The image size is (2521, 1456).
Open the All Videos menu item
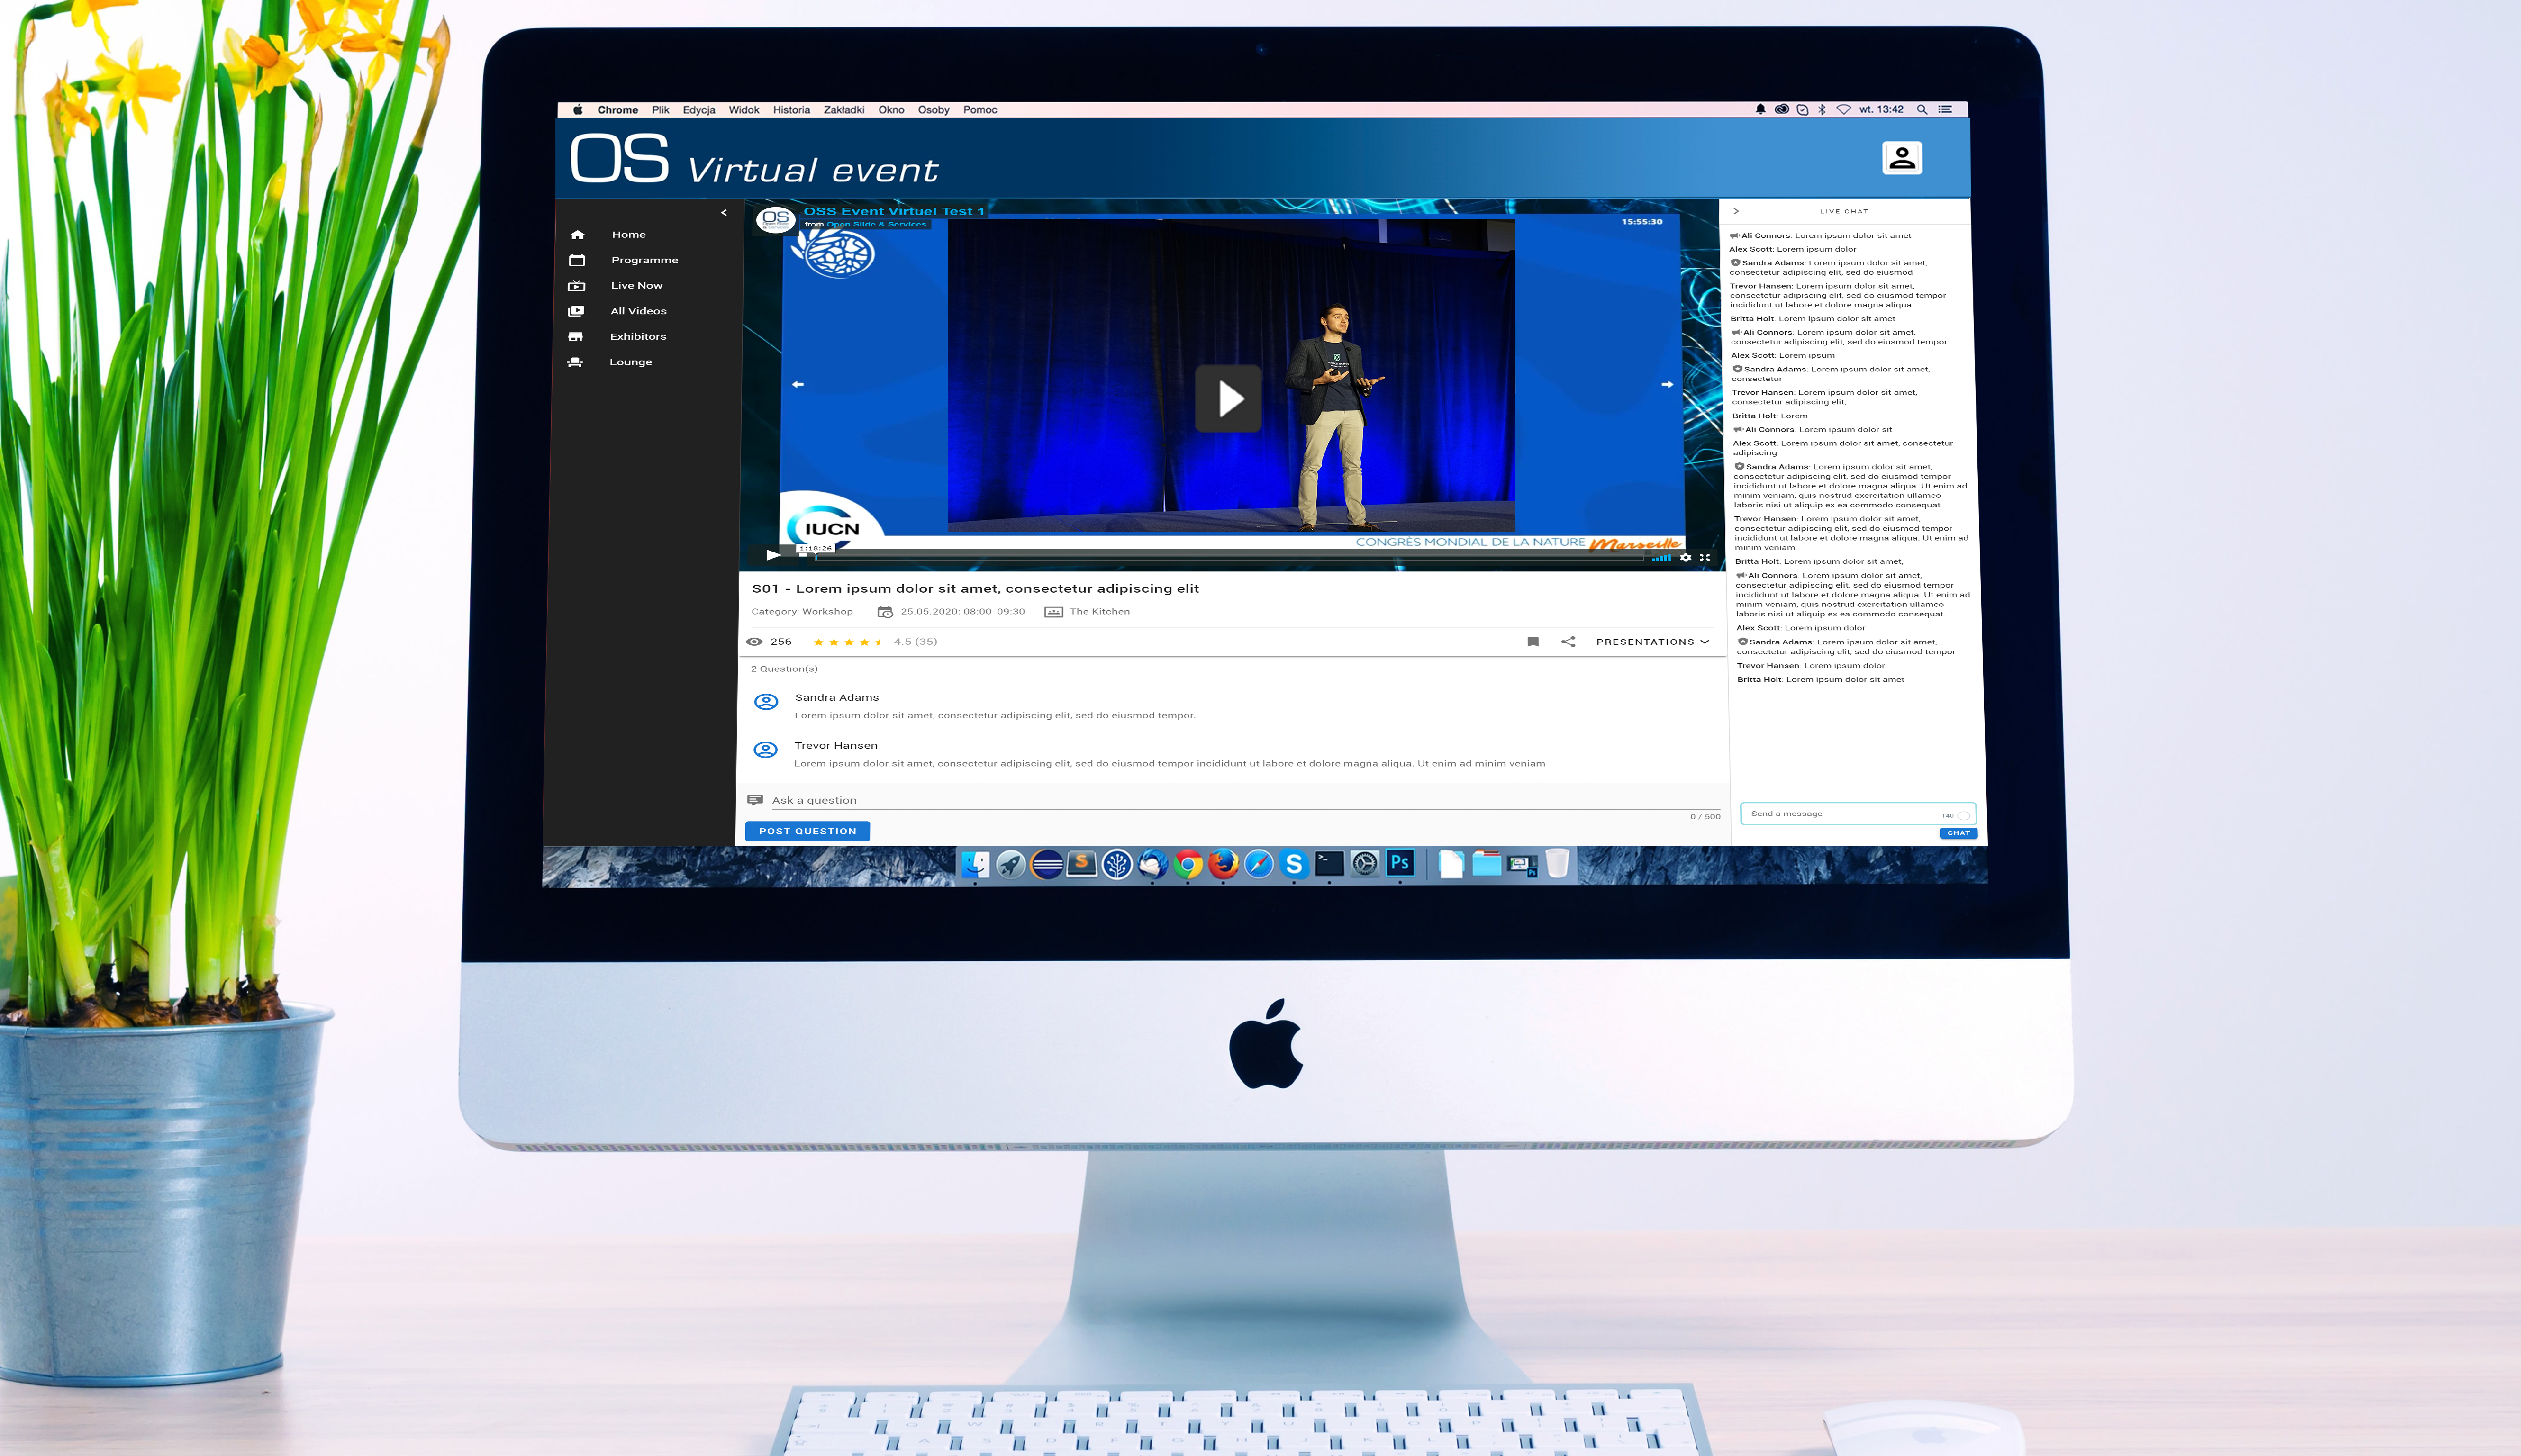pos(639,311)
